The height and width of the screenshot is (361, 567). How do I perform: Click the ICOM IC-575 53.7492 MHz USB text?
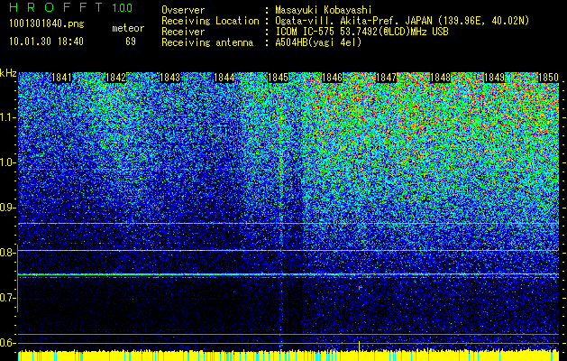362,32
